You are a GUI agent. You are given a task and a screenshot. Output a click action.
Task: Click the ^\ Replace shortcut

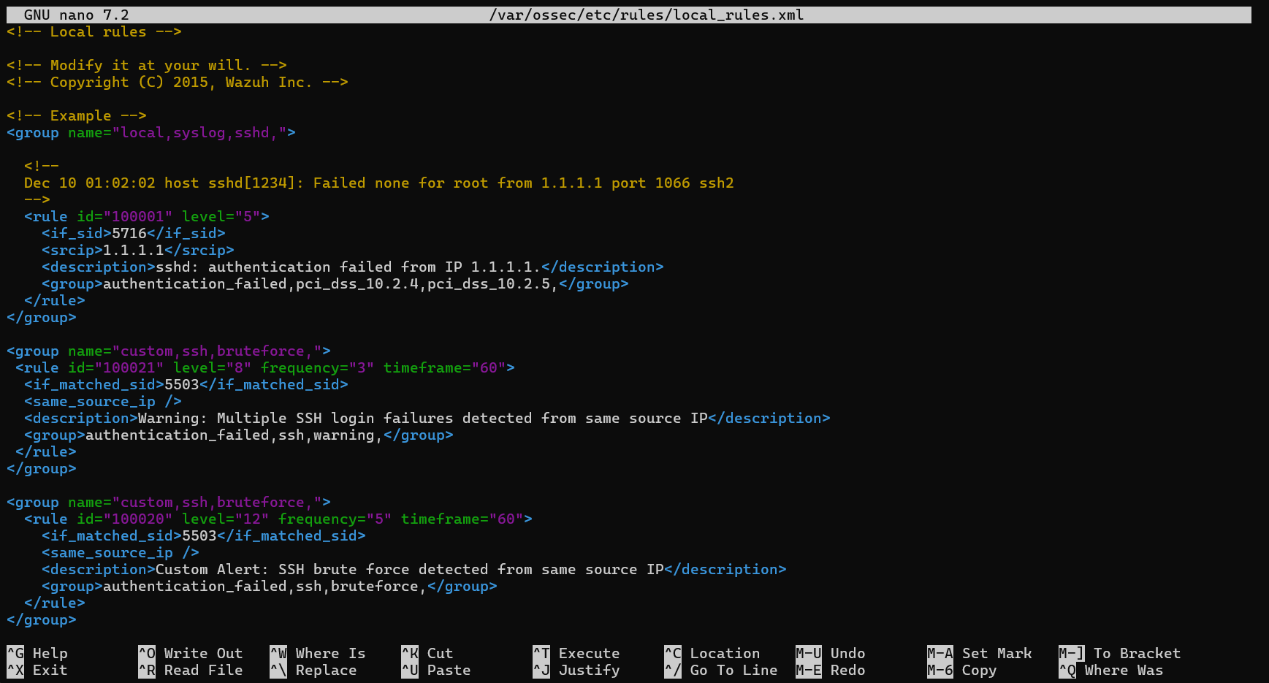(x=313, y=670)
